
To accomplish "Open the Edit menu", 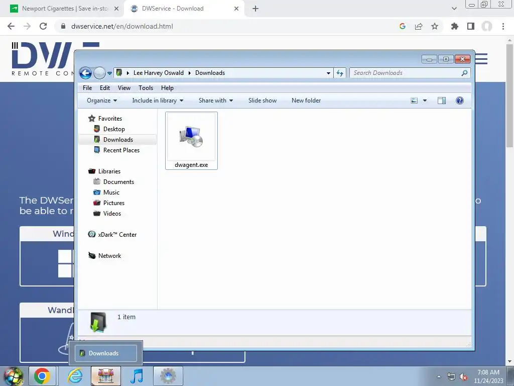I will click(105, 87).
